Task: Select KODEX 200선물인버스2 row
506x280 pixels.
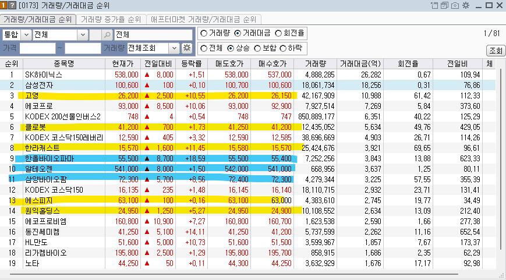Action: (63, 117)
